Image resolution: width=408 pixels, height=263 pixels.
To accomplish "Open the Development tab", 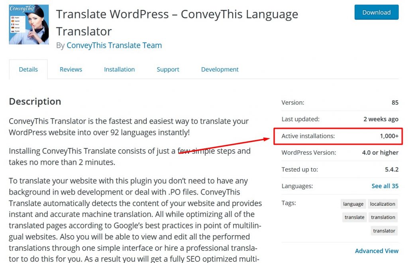I will (x=220, y=69).
